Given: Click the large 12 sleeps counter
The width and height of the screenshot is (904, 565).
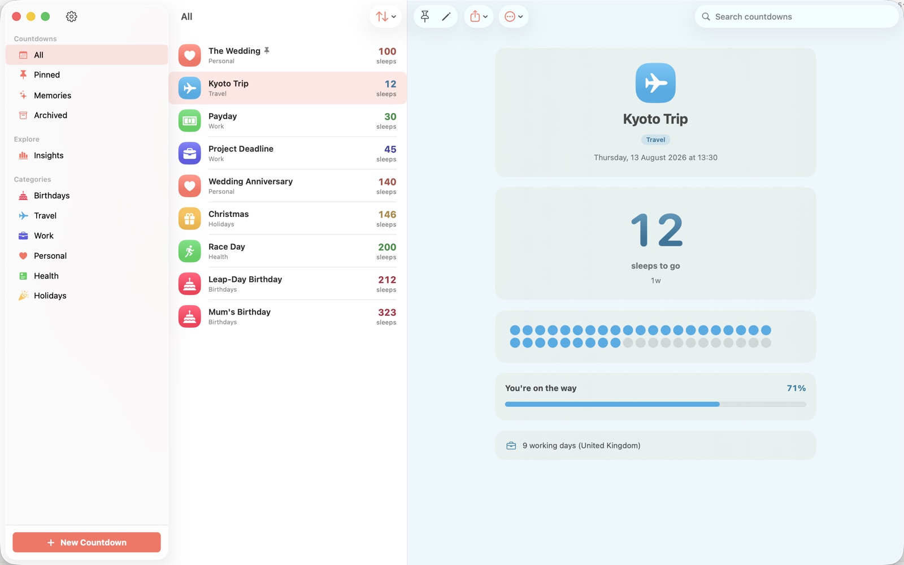Looking at the screenshot, I should click(657, 230).
